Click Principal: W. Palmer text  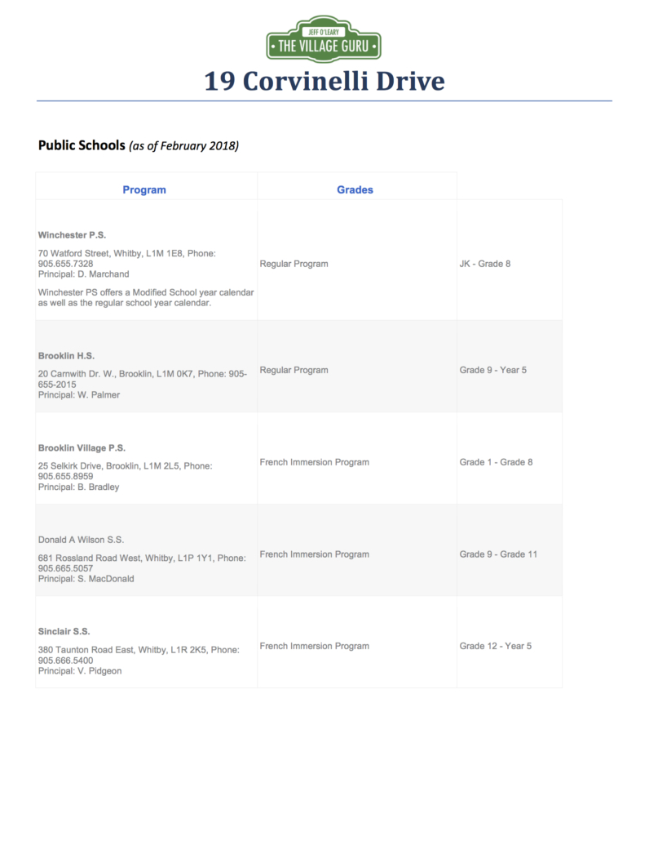(79, 394)
